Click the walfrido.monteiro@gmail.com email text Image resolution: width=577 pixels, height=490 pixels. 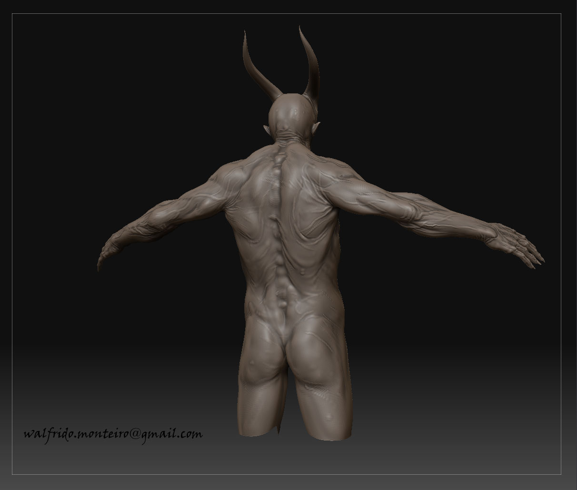113,434
